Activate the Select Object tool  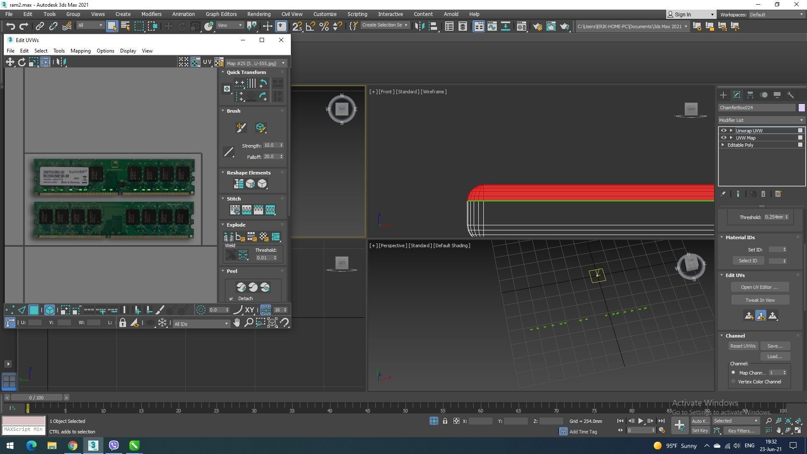112,26
